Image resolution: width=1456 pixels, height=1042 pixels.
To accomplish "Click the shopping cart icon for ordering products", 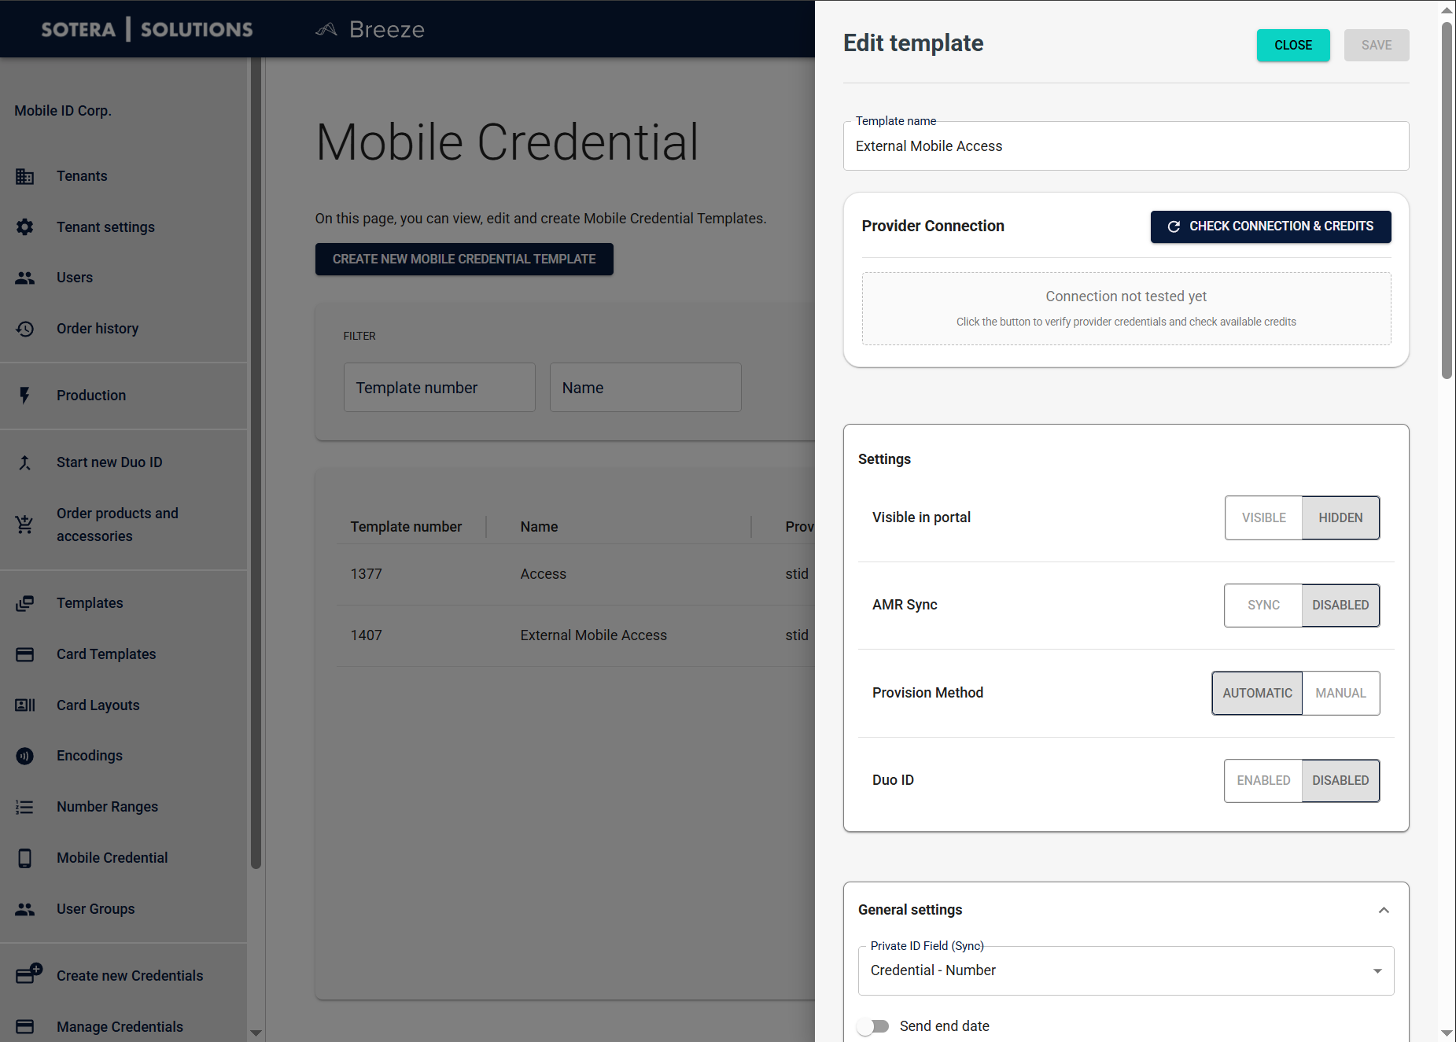I will click(x=24, y=525).
